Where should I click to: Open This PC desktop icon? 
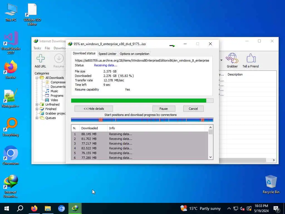tap(11, 13)
